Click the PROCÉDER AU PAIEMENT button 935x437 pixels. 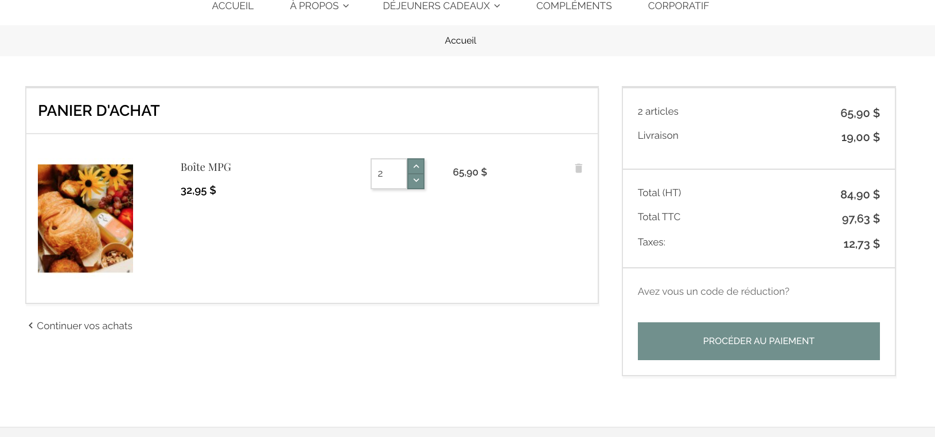point(759,341)
